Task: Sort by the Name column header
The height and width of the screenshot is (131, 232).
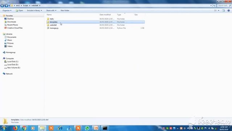Action: 49,15
